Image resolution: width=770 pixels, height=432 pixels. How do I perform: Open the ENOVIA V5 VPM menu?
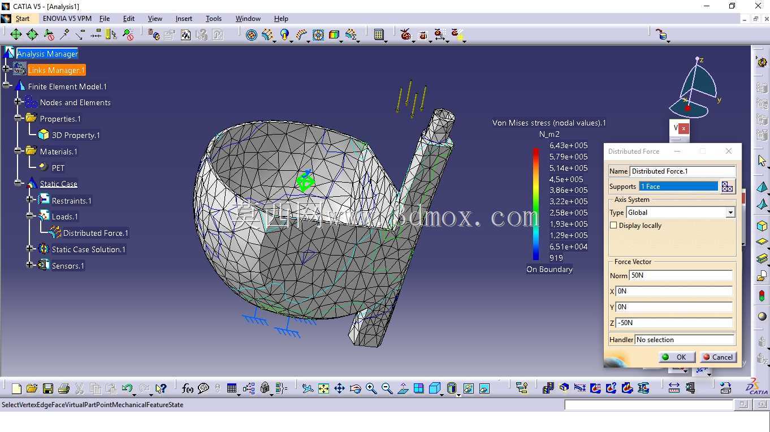tap(67, 19)
